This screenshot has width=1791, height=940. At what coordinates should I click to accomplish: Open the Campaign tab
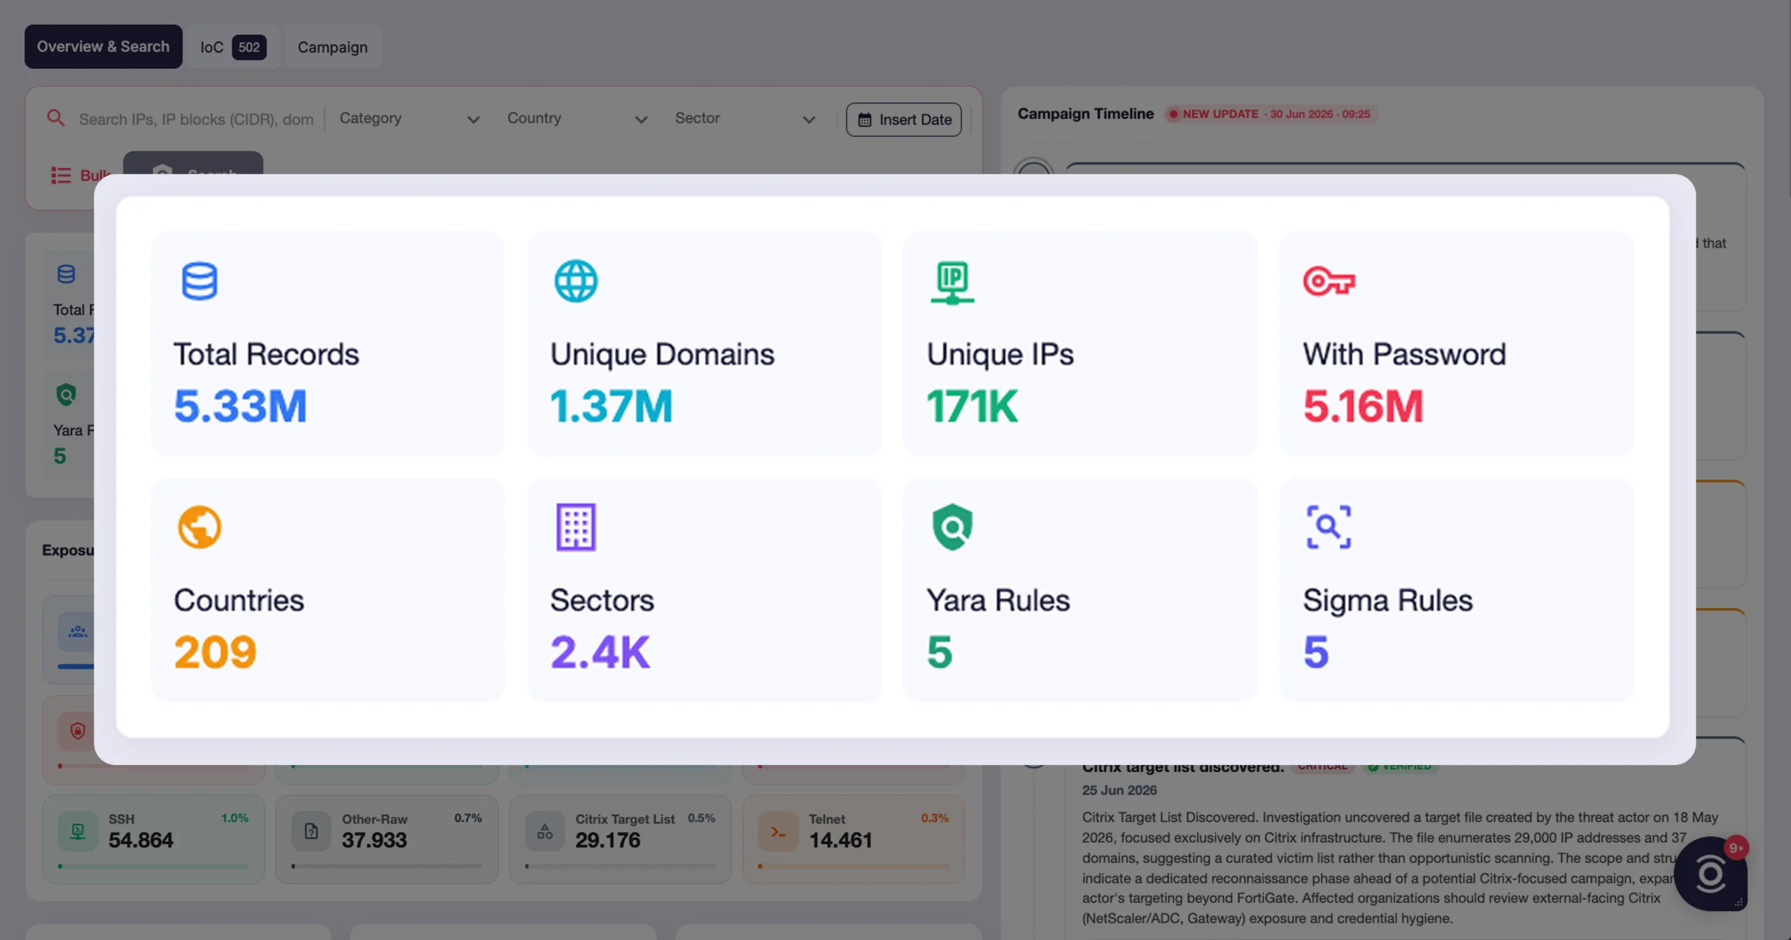[x=332, y=46]
